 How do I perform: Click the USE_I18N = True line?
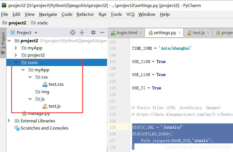click(149, 62)
